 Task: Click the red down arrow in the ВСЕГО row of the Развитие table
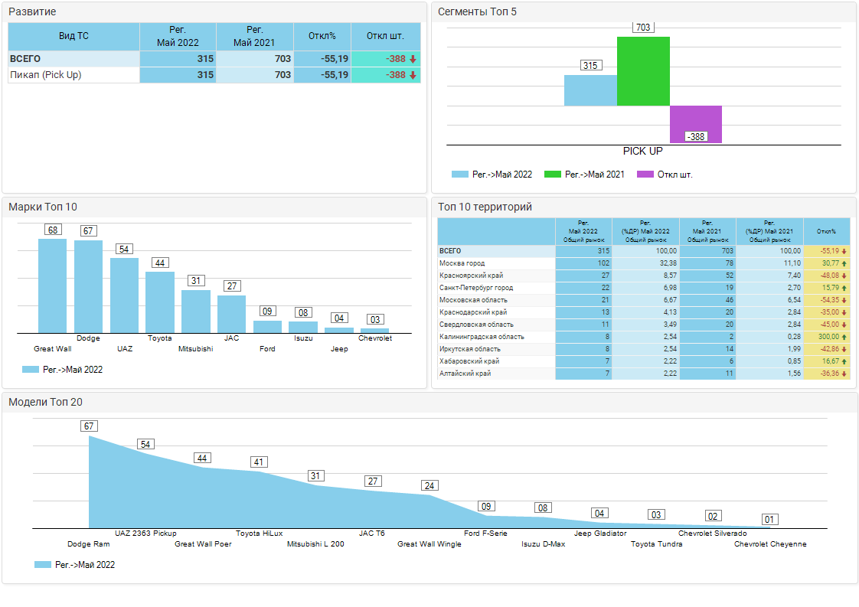coord(413,59)
